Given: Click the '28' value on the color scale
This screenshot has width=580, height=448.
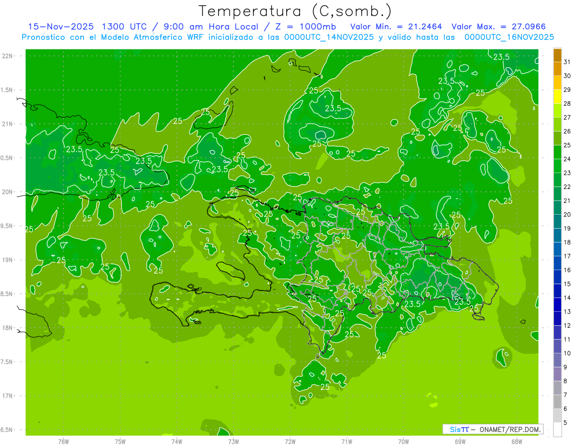Looking at the screenshot, I should click(x=567, y=103).
